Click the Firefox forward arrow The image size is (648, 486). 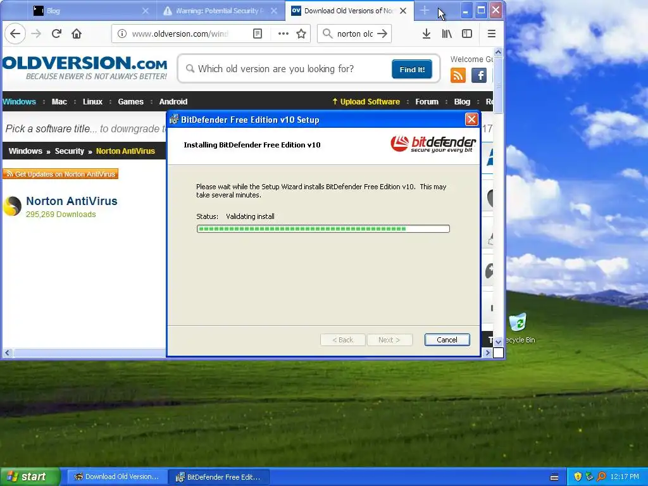(36, 34)
